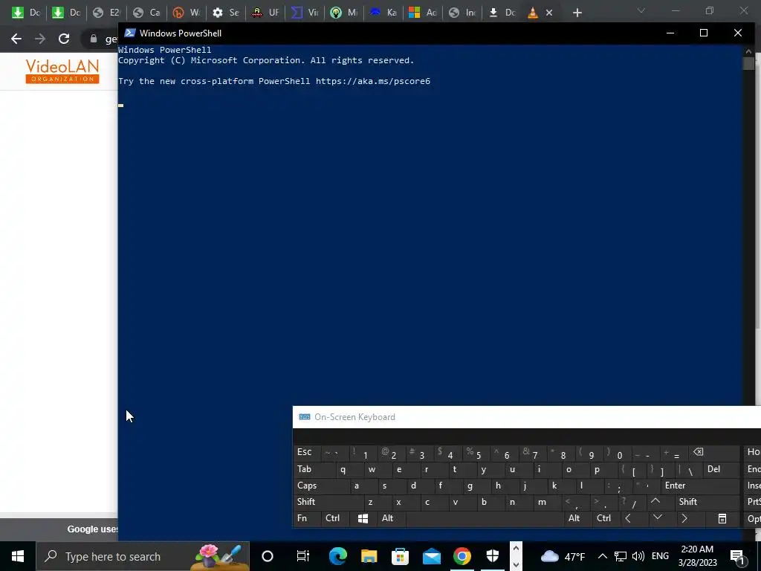Switch to Google Chrome on taskbar
The height and width of the screenshot is (571, 761).
(x=462, y=556)
